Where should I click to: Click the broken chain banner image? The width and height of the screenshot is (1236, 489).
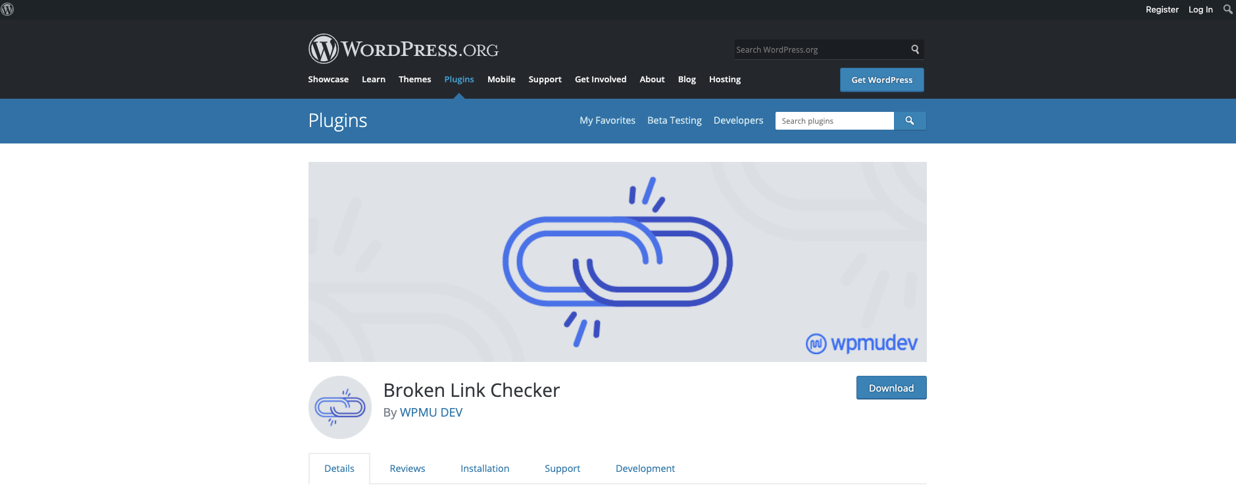pos(618,262)
